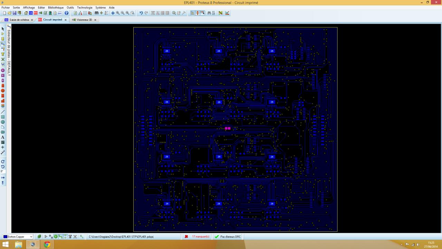Open the Windows Start button
The width and height of the screenshot is (442, 249).
(6, 245)
